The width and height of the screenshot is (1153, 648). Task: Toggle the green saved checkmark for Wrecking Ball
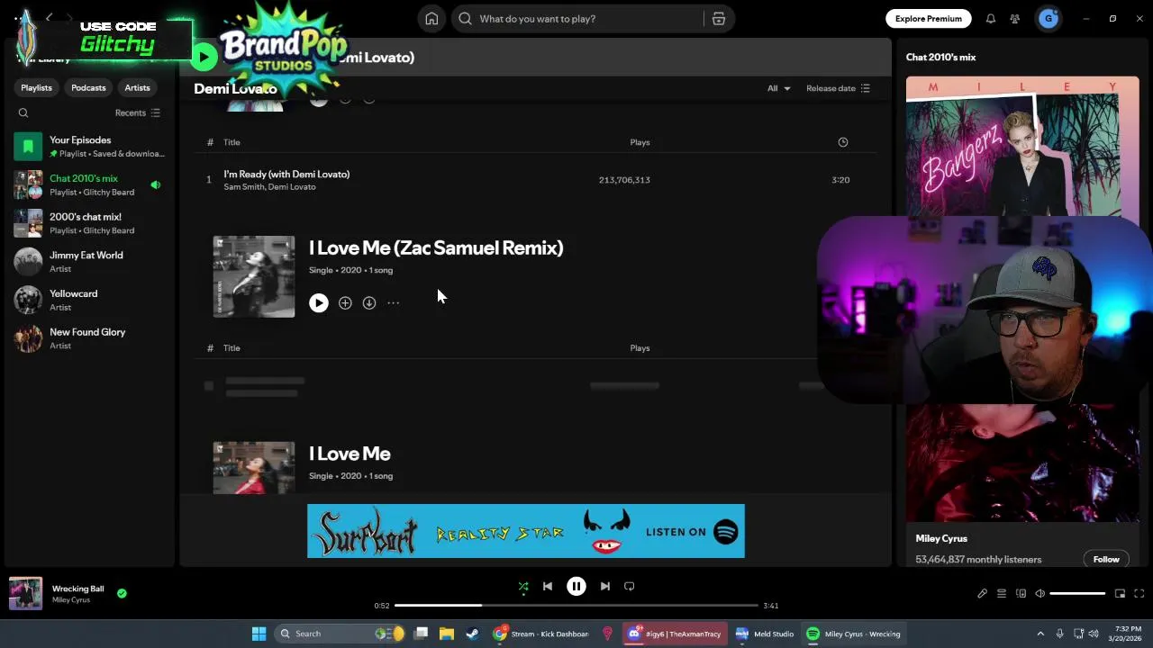(122, 593)
